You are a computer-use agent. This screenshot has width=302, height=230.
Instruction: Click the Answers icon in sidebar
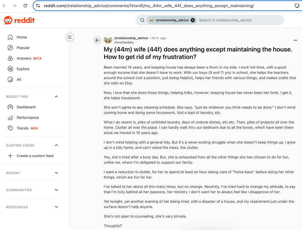10,58
